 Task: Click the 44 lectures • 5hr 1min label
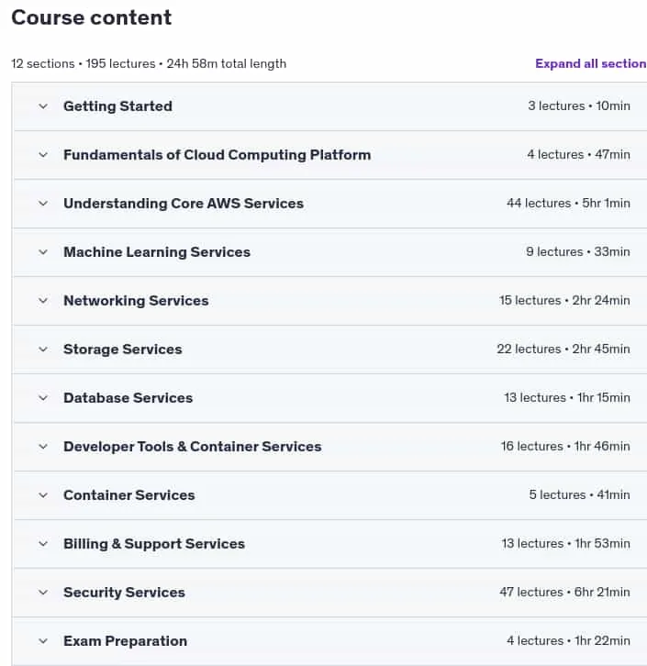[x=568, y=203]
